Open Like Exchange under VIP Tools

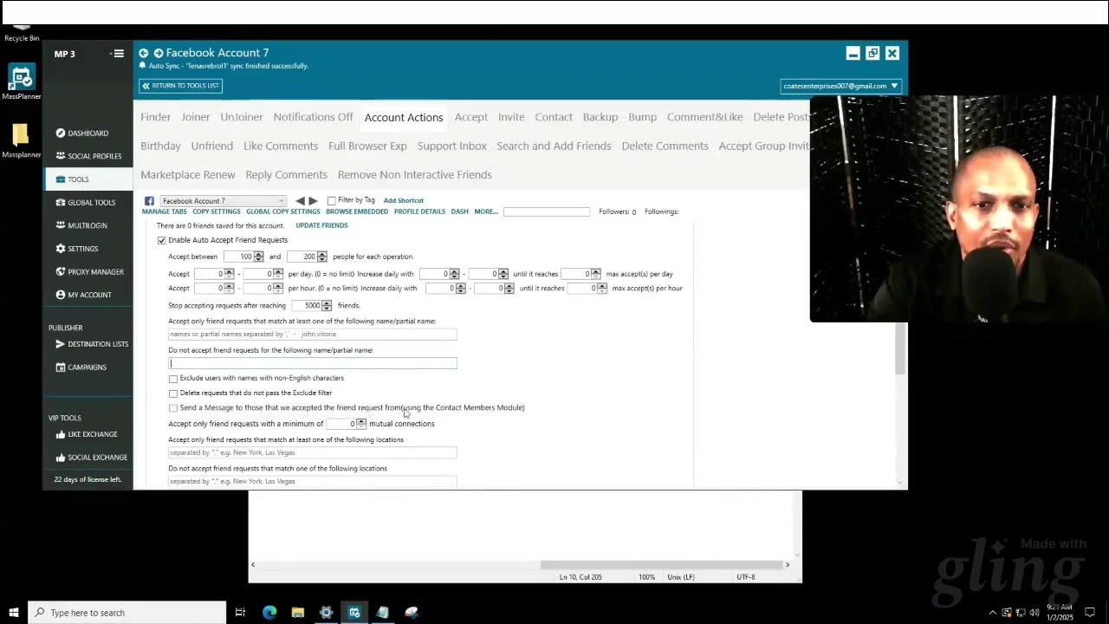pyautogui.click(x=87, y=434)
